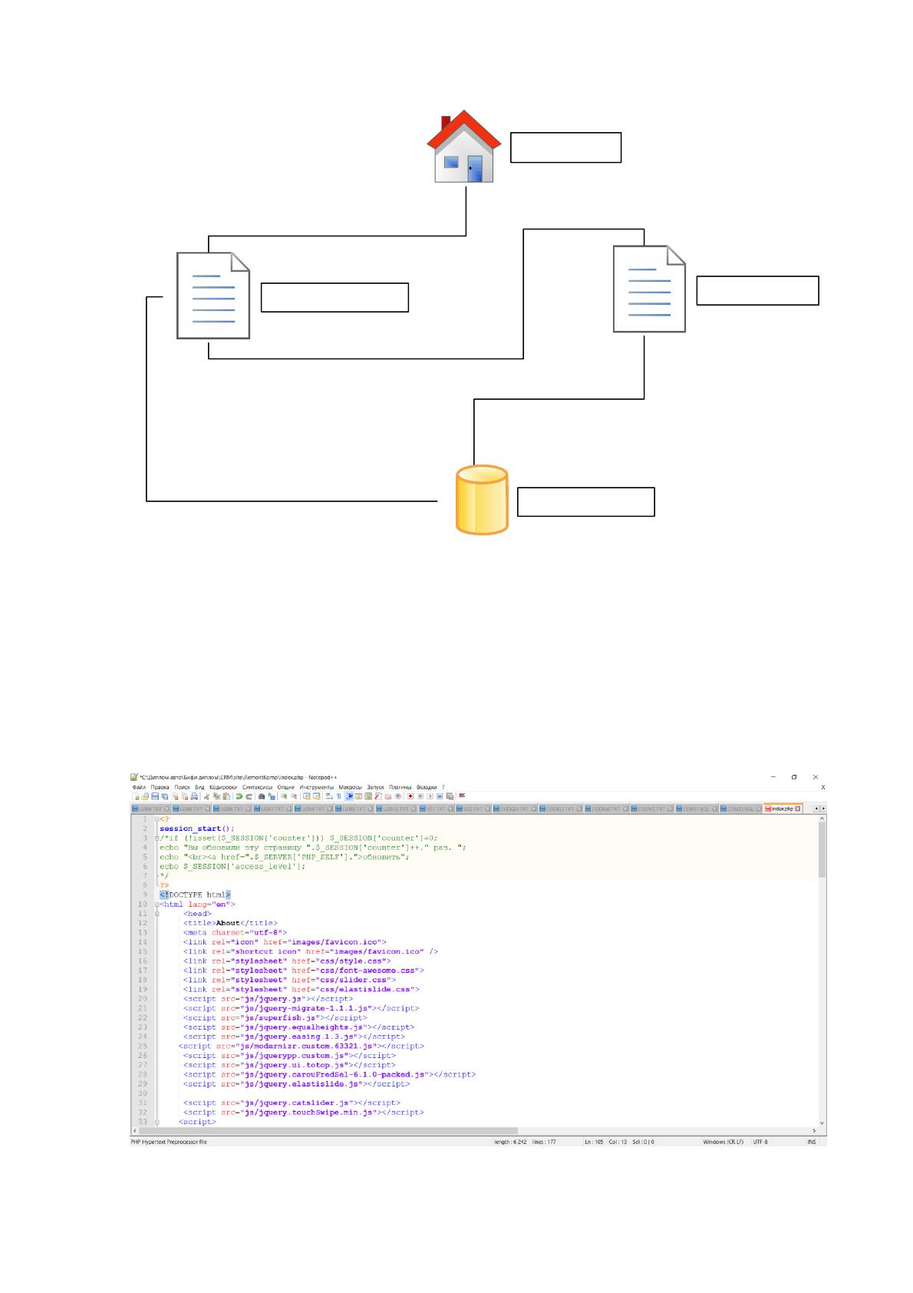Click the Print toolbar icon
The height and width of the screenshot is (1293, 913).
[194, 796]
